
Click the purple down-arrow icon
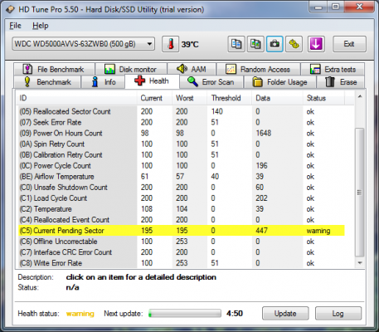pos(316,44)
